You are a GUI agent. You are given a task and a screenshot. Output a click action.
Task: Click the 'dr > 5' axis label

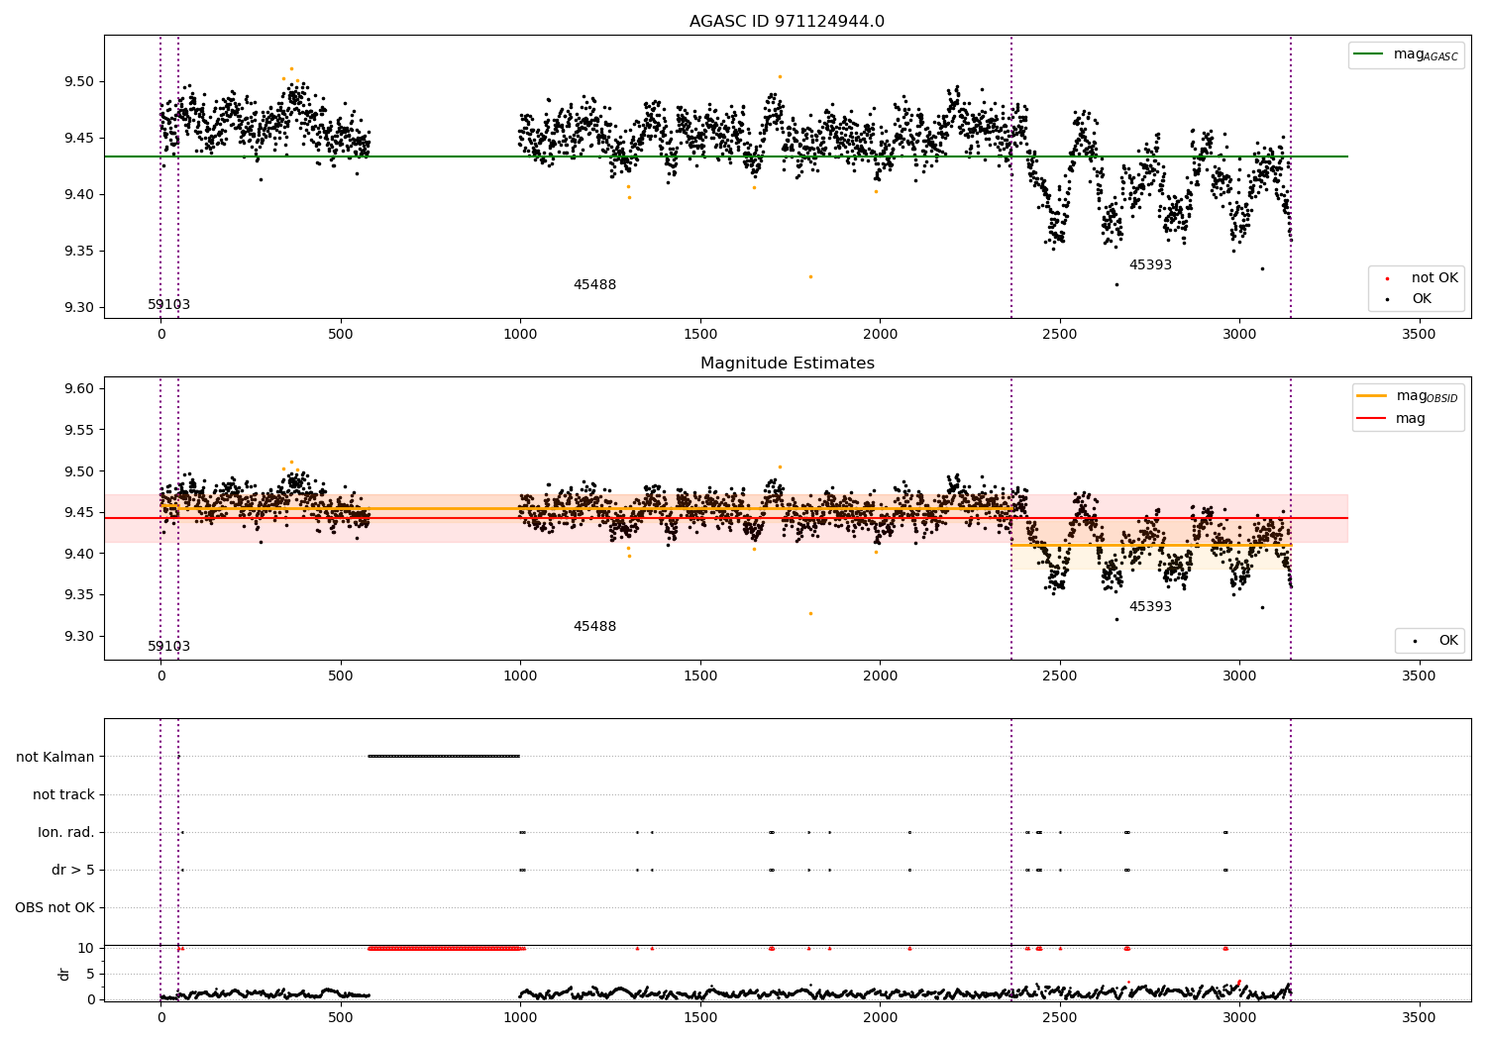pyautogui.click(x=73, y=870)
